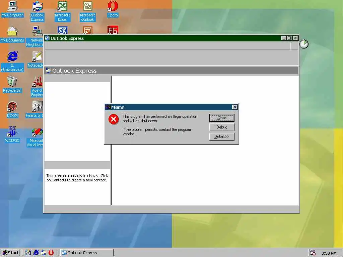
Task: Select the Outlook Express desktop shortcut
Action: [x=37, y=11]
